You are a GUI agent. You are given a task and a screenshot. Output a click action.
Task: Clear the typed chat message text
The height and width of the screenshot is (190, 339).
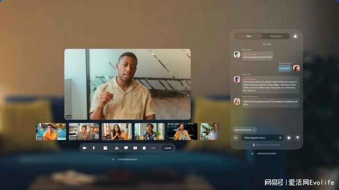[280, 138]
